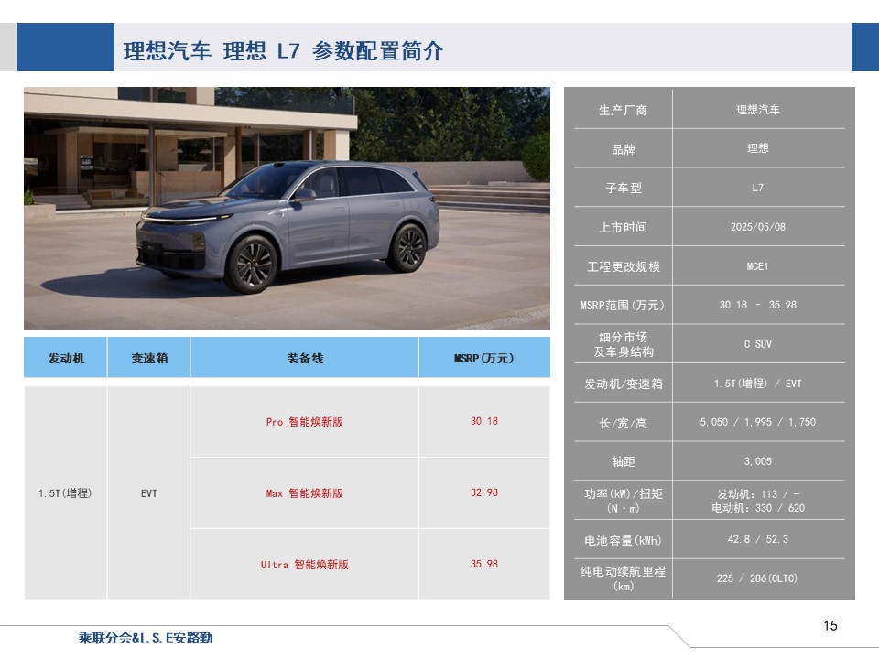Click the 细分市场及车身结构 label

624,344
